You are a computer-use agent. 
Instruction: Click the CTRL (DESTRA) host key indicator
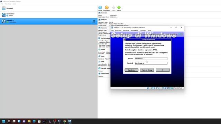(x=177, y=88)
